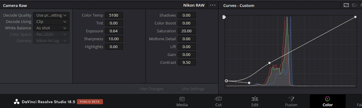Viewport: 362px width, 108px height.
Task: Open the Decode Quality dropdown
Action: point(51,15)
